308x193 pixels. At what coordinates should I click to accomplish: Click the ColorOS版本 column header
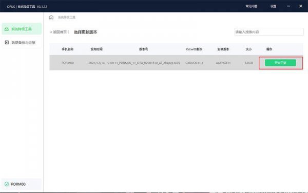[194, 49]
